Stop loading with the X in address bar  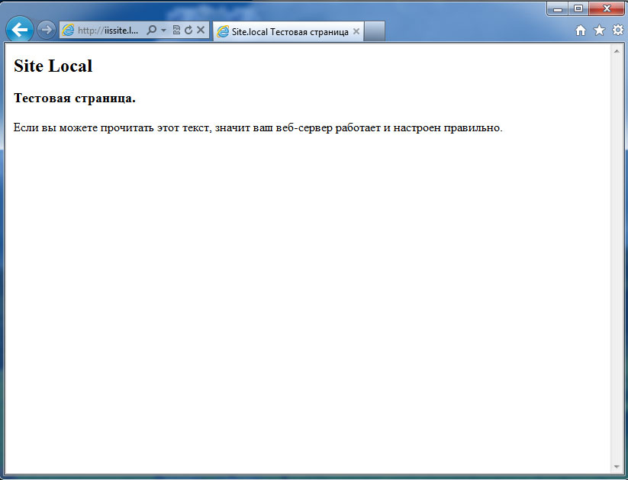tap(201, 30)
